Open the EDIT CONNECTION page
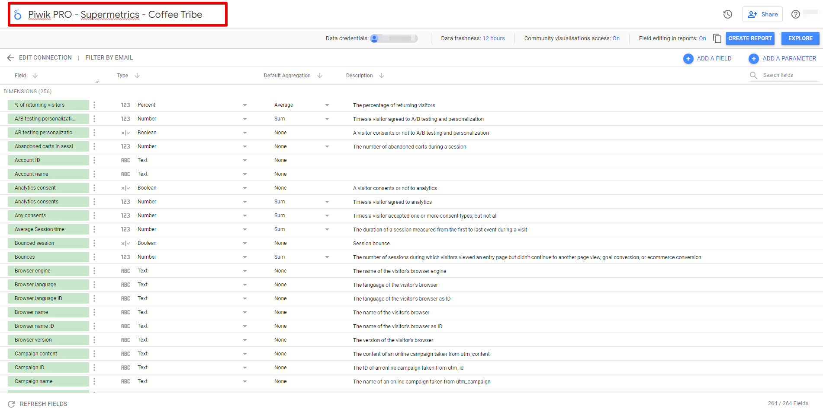Screen dimensions: 823x412 pyautogui.click(x=45, y=57)
